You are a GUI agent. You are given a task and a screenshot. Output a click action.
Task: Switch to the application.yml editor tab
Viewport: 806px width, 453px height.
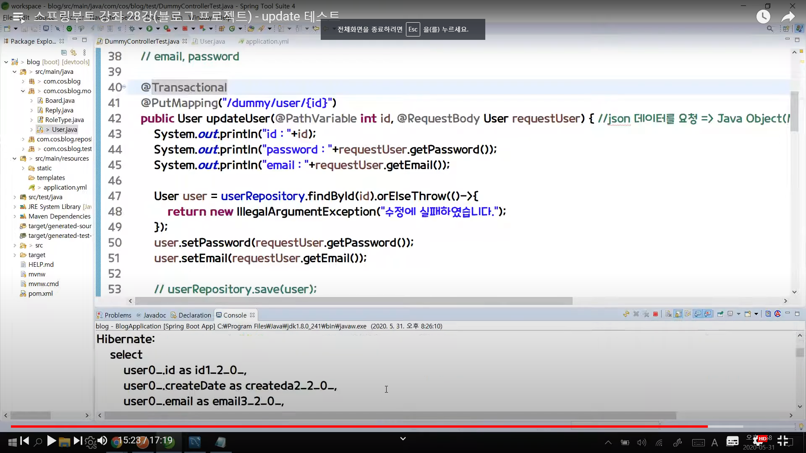(x=263, y=41)
